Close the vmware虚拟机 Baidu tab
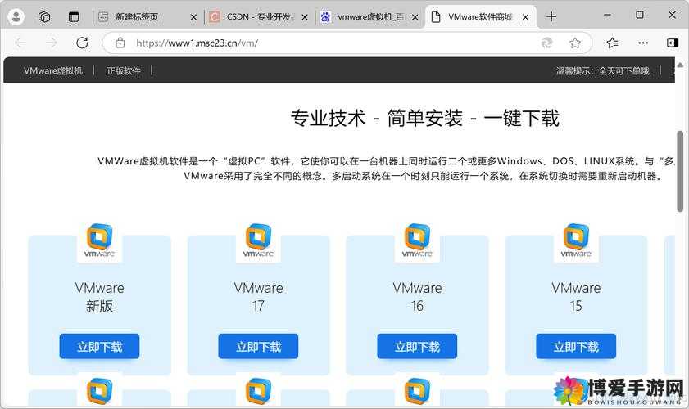 click(415, 17)
